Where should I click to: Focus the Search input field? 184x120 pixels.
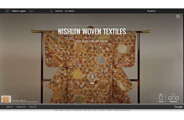pos(39,11)
